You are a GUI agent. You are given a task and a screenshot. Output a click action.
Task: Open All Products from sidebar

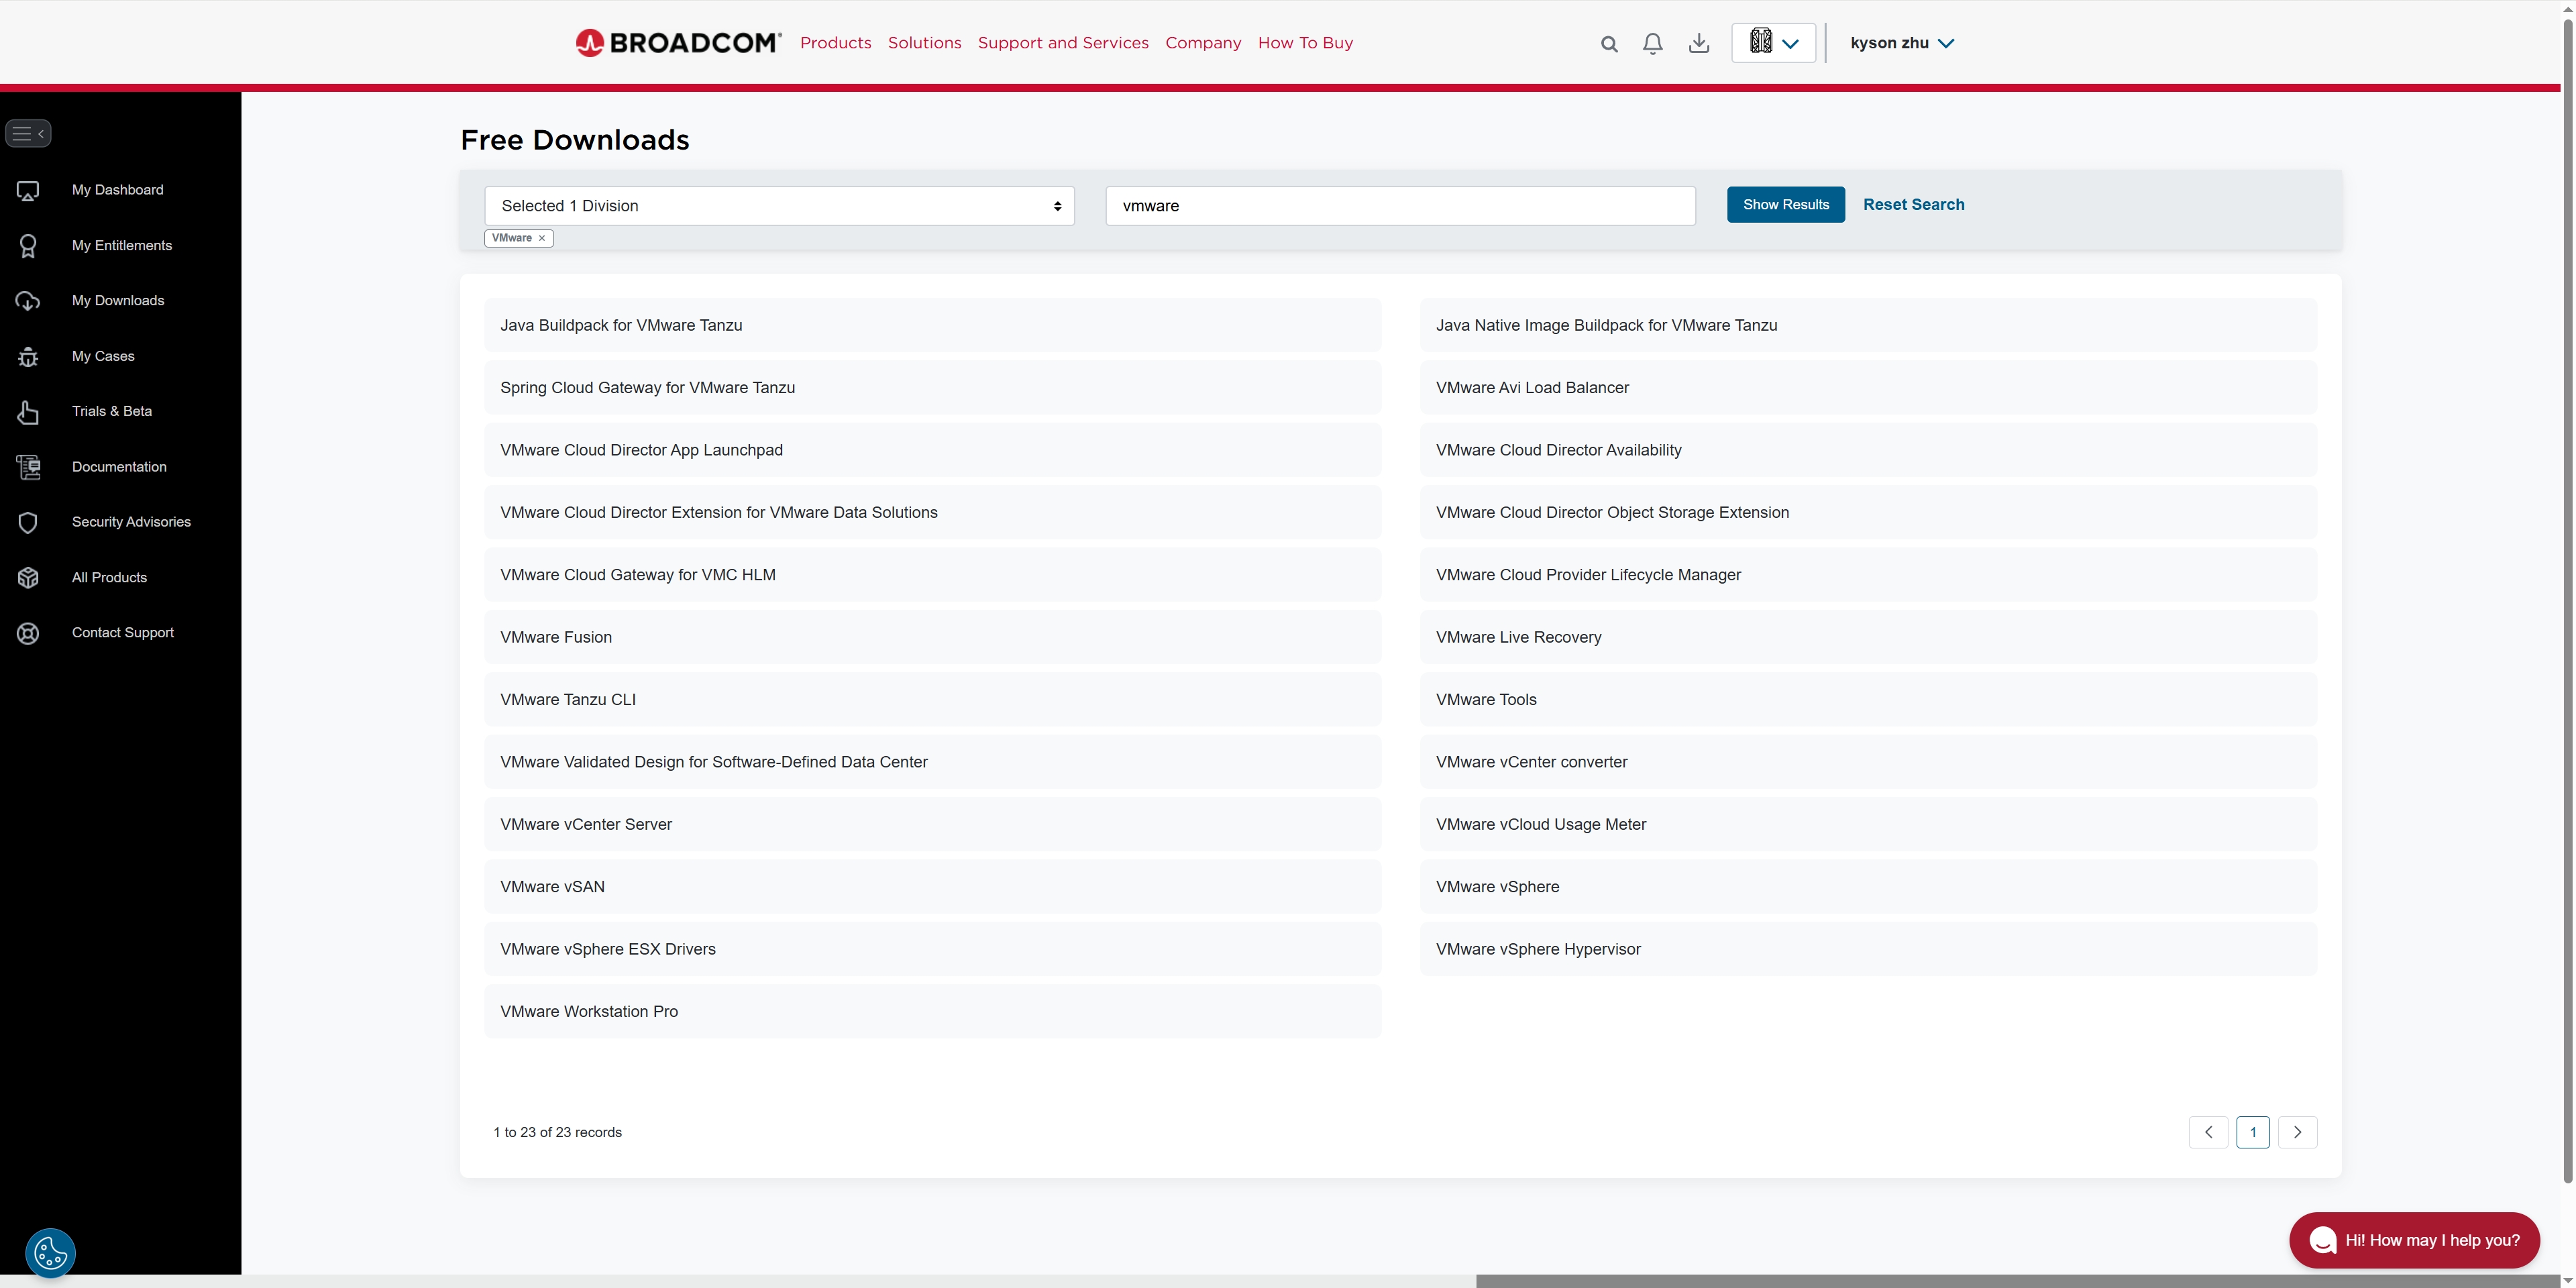109,578
